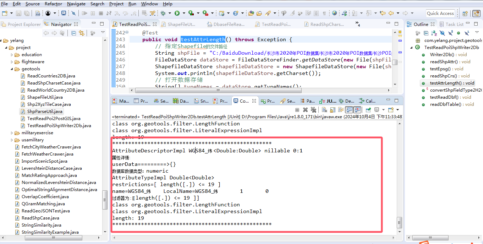Toggle Hide Non-Public Members in Outline

[x=459, y=33]
